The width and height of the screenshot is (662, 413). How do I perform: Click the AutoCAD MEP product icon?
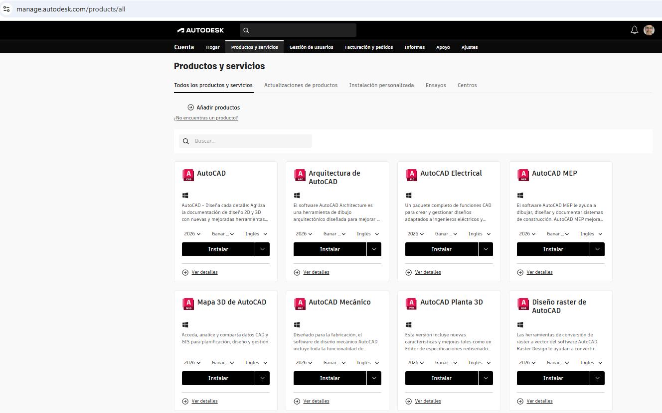(523, 175)
